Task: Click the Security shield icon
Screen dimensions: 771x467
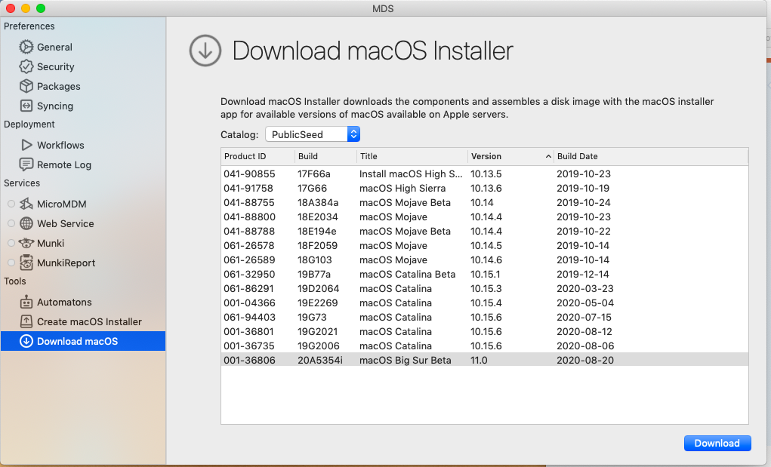Action: pyautogui.click(x=26, y=66)
